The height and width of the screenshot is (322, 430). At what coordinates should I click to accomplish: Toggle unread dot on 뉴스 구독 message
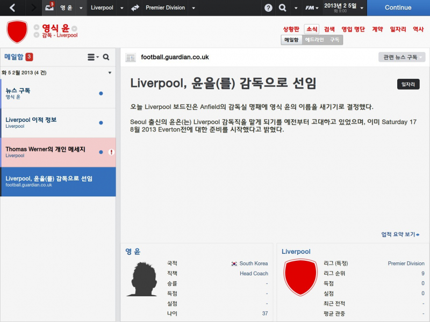point(101,93)
